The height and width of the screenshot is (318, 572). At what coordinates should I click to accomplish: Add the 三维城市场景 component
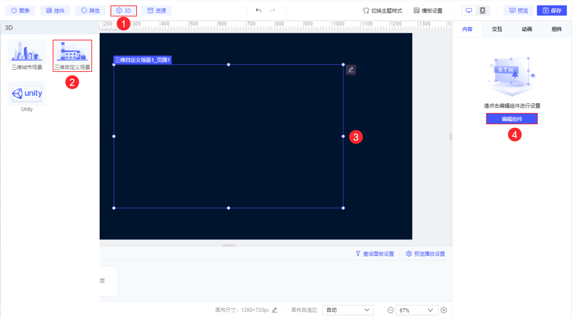27,55
